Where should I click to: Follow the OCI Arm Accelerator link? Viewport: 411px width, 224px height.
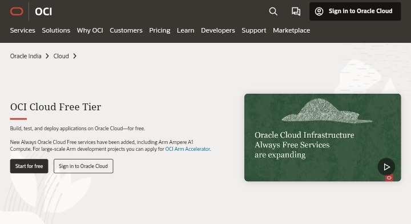[187, 149]
